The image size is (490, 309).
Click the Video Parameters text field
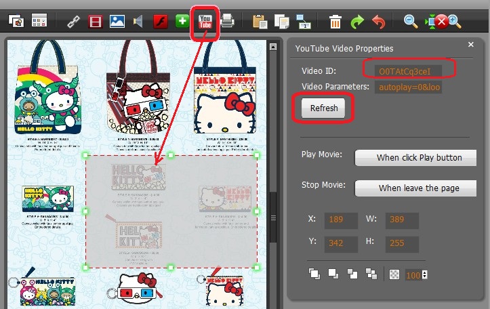[409, 87]
